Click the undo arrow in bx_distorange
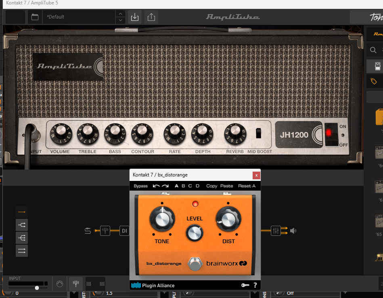Image resolution: width=383 pixels, height=298 pixels. coord(156,186)
